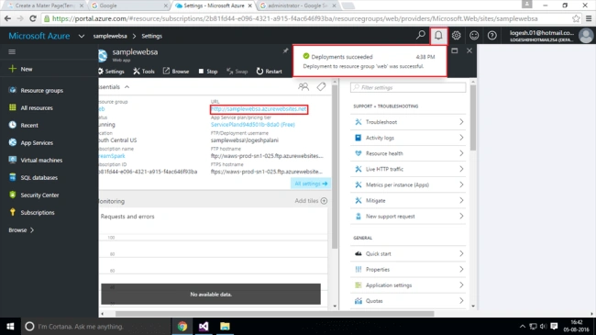596x335 pixels.
Task: Open portal settings gear icon
Action: click(456, 36)
